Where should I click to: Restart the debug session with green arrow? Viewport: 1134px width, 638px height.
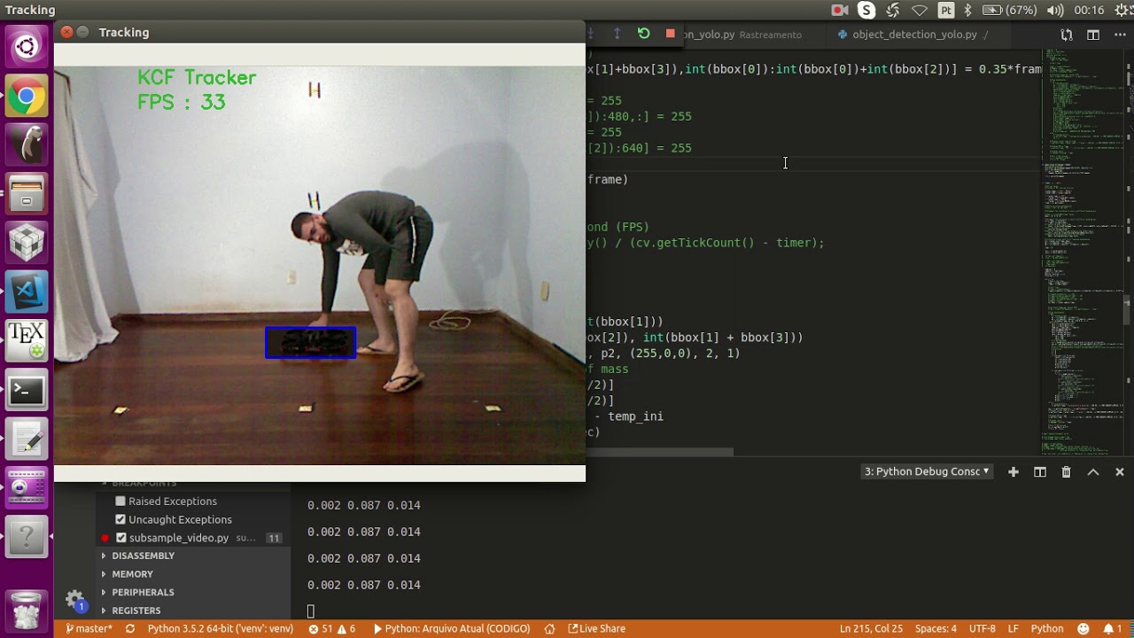(x=644, y=34)
